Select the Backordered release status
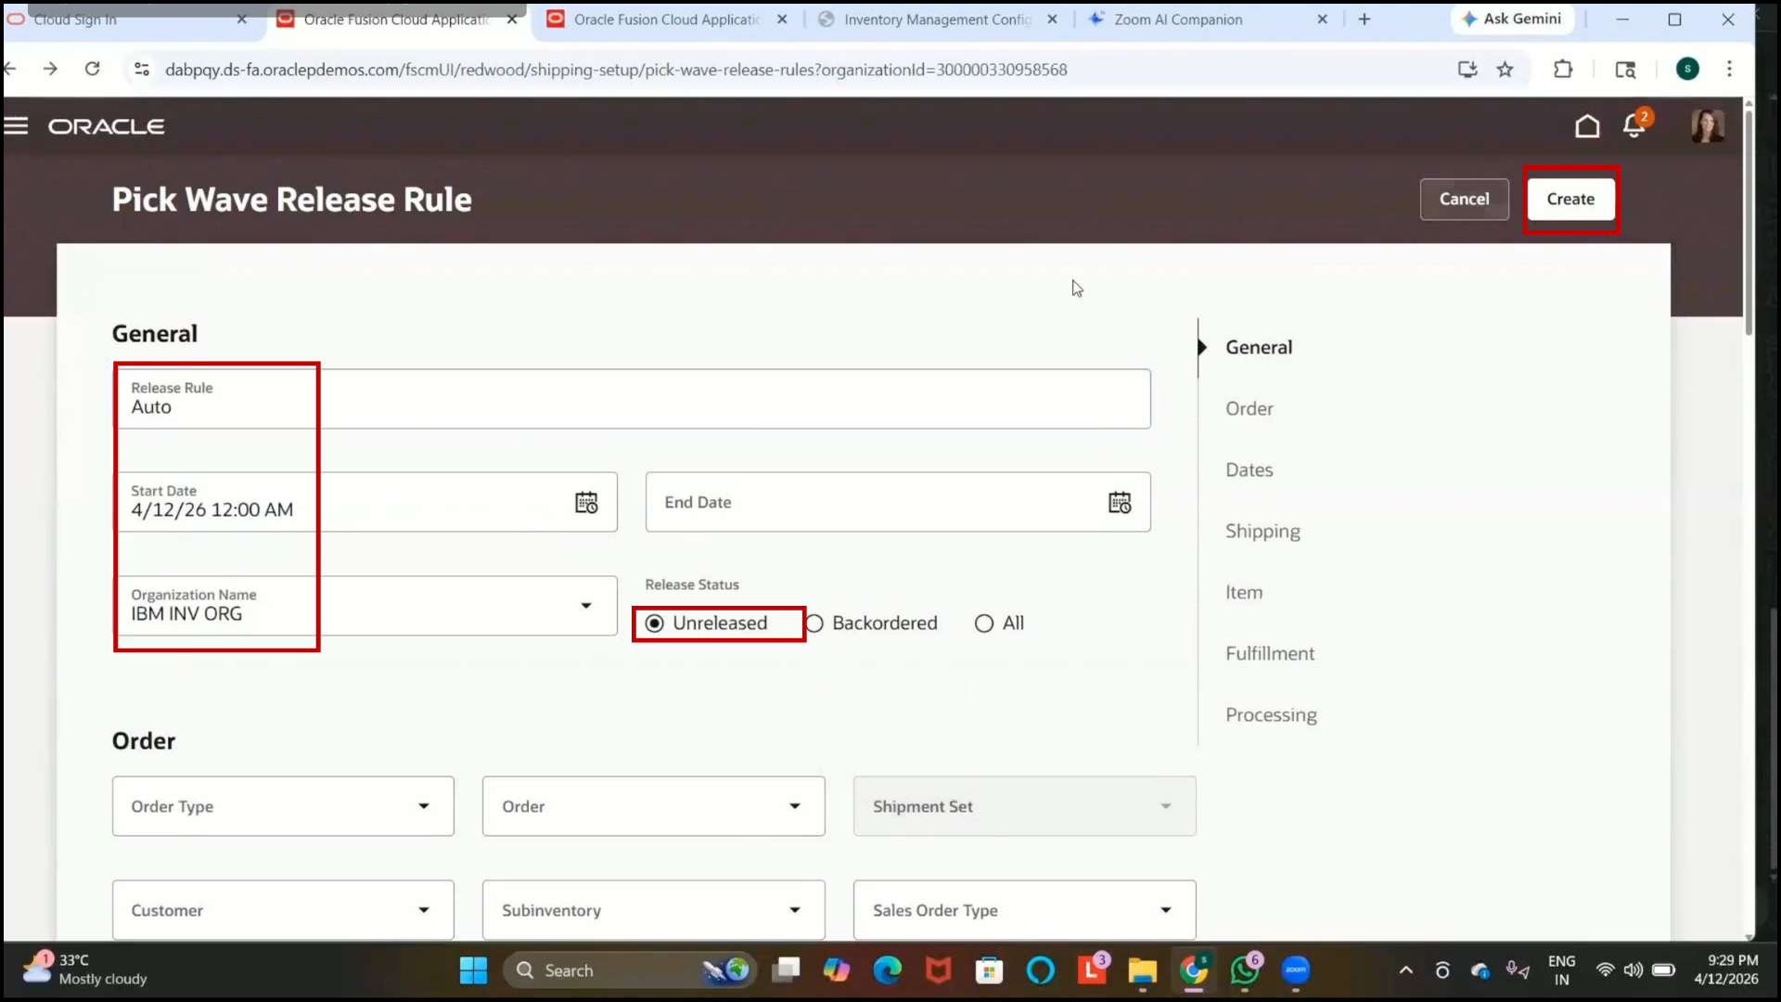This screenshot has width=1781, height=1002. point(814,623)
